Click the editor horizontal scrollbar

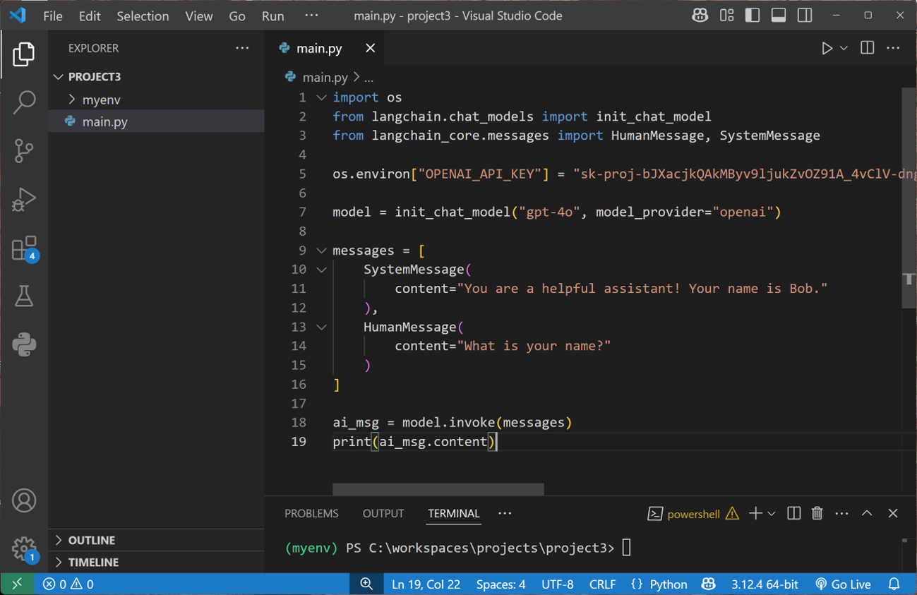click(x=438, y=489)
